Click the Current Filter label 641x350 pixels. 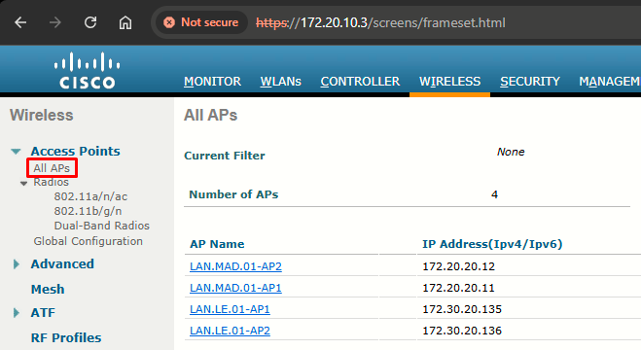(225, 156)
